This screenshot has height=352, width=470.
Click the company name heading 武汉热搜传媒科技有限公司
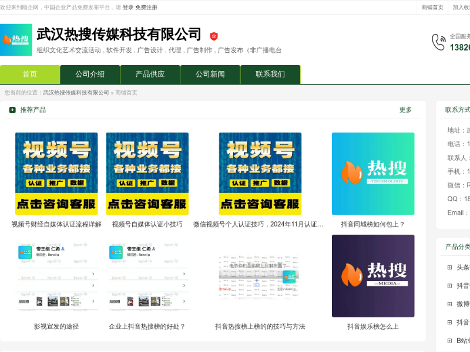pos(119,35)
